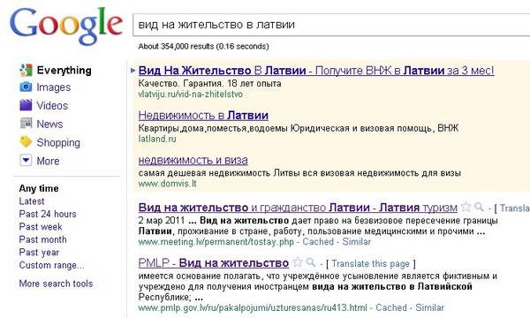This screenshot has width=530, height=318.
Task: Click 'Качество. Гарантия. 18 лет опыта' description
Action: click(209, 83)
